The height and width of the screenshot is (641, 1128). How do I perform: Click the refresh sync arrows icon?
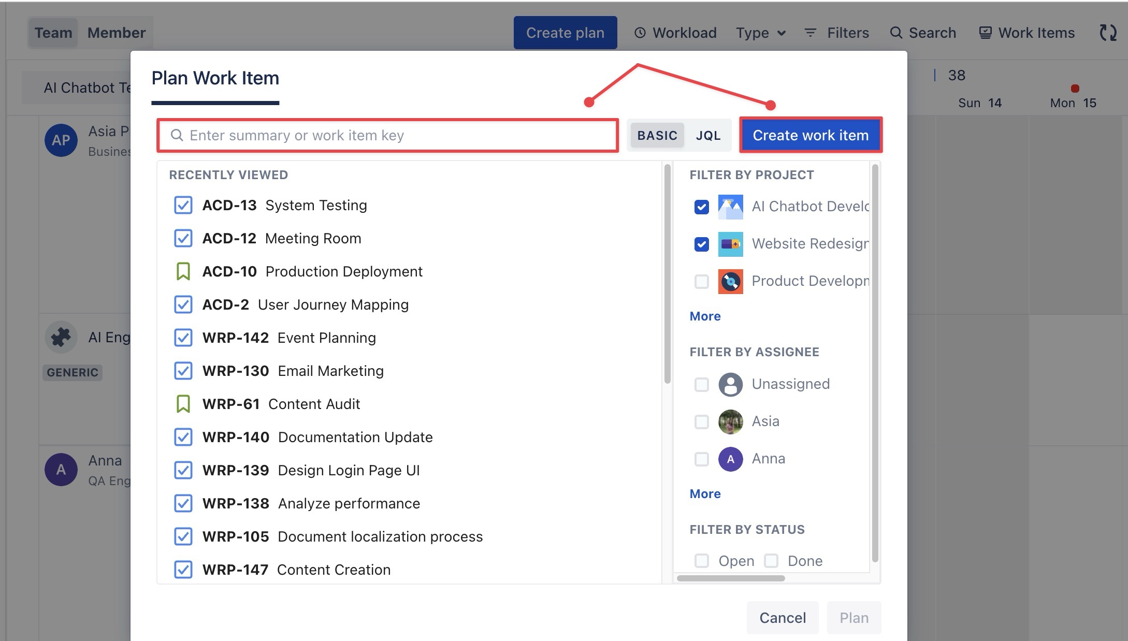coord(1107,33)
